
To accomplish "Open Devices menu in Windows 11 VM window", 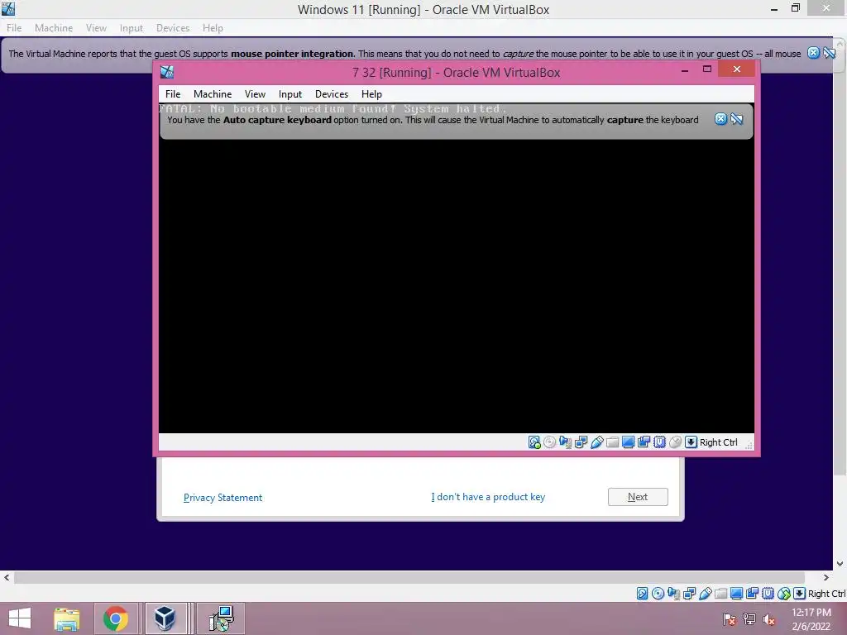I will tap(173, 28).
